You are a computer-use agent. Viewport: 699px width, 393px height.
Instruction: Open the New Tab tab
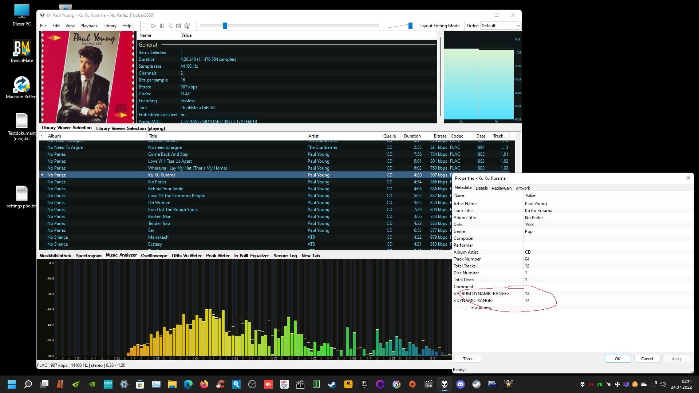311,256
